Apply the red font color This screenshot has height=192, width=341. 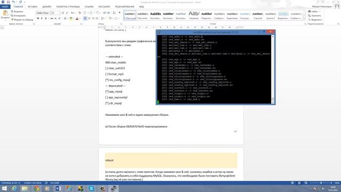coord(77,19)
